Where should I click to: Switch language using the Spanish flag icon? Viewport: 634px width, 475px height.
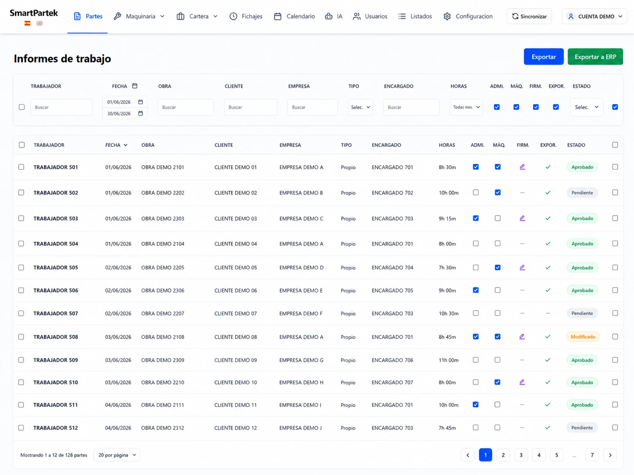pyautogui.click(x=28, y=24)
